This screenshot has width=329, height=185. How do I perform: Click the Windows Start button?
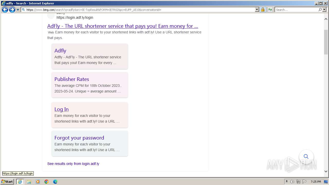point(7,182)
